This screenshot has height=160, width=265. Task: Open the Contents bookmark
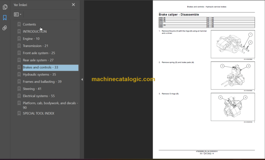[x=29, y=24]
